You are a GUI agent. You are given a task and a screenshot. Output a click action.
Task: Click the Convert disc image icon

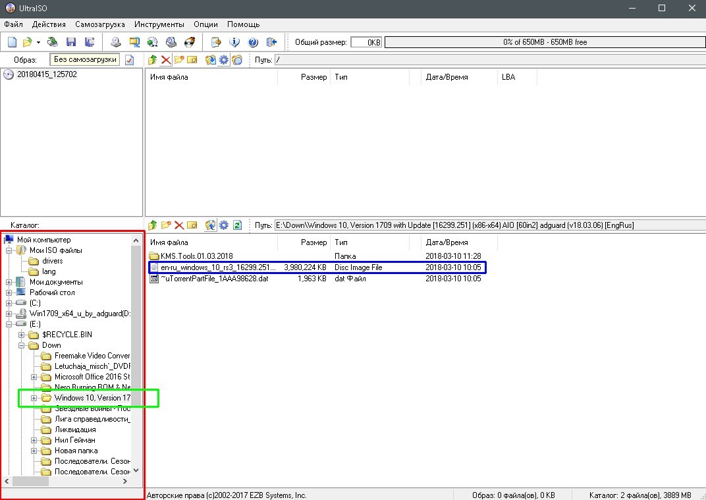pos(153,42)
